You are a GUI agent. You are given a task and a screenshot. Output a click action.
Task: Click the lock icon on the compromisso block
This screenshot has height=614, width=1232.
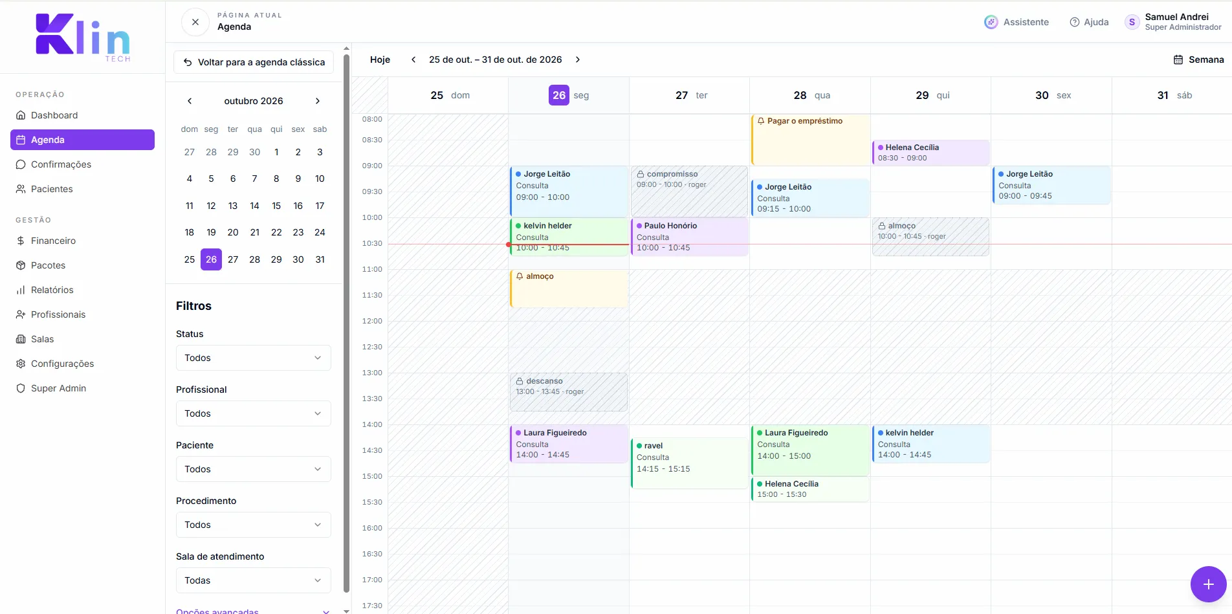click(641, 174)
